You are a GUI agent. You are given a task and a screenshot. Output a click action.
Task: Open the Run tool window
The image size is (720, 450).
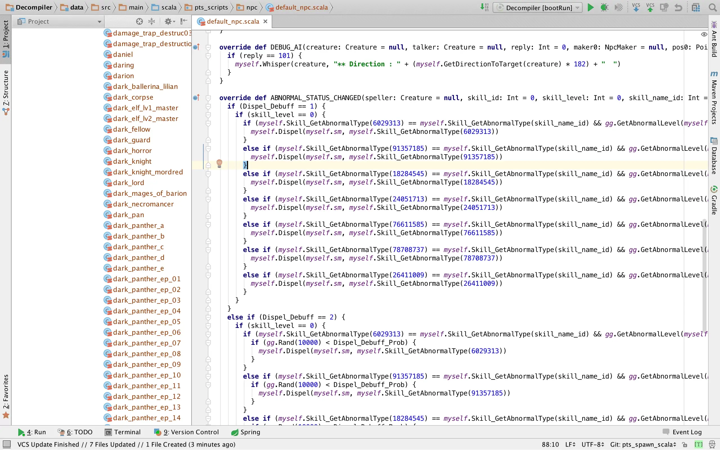pos(32,432)
